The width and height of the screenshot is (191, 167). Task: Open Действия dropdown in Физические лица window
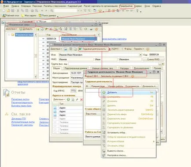[x=11, y=29]
